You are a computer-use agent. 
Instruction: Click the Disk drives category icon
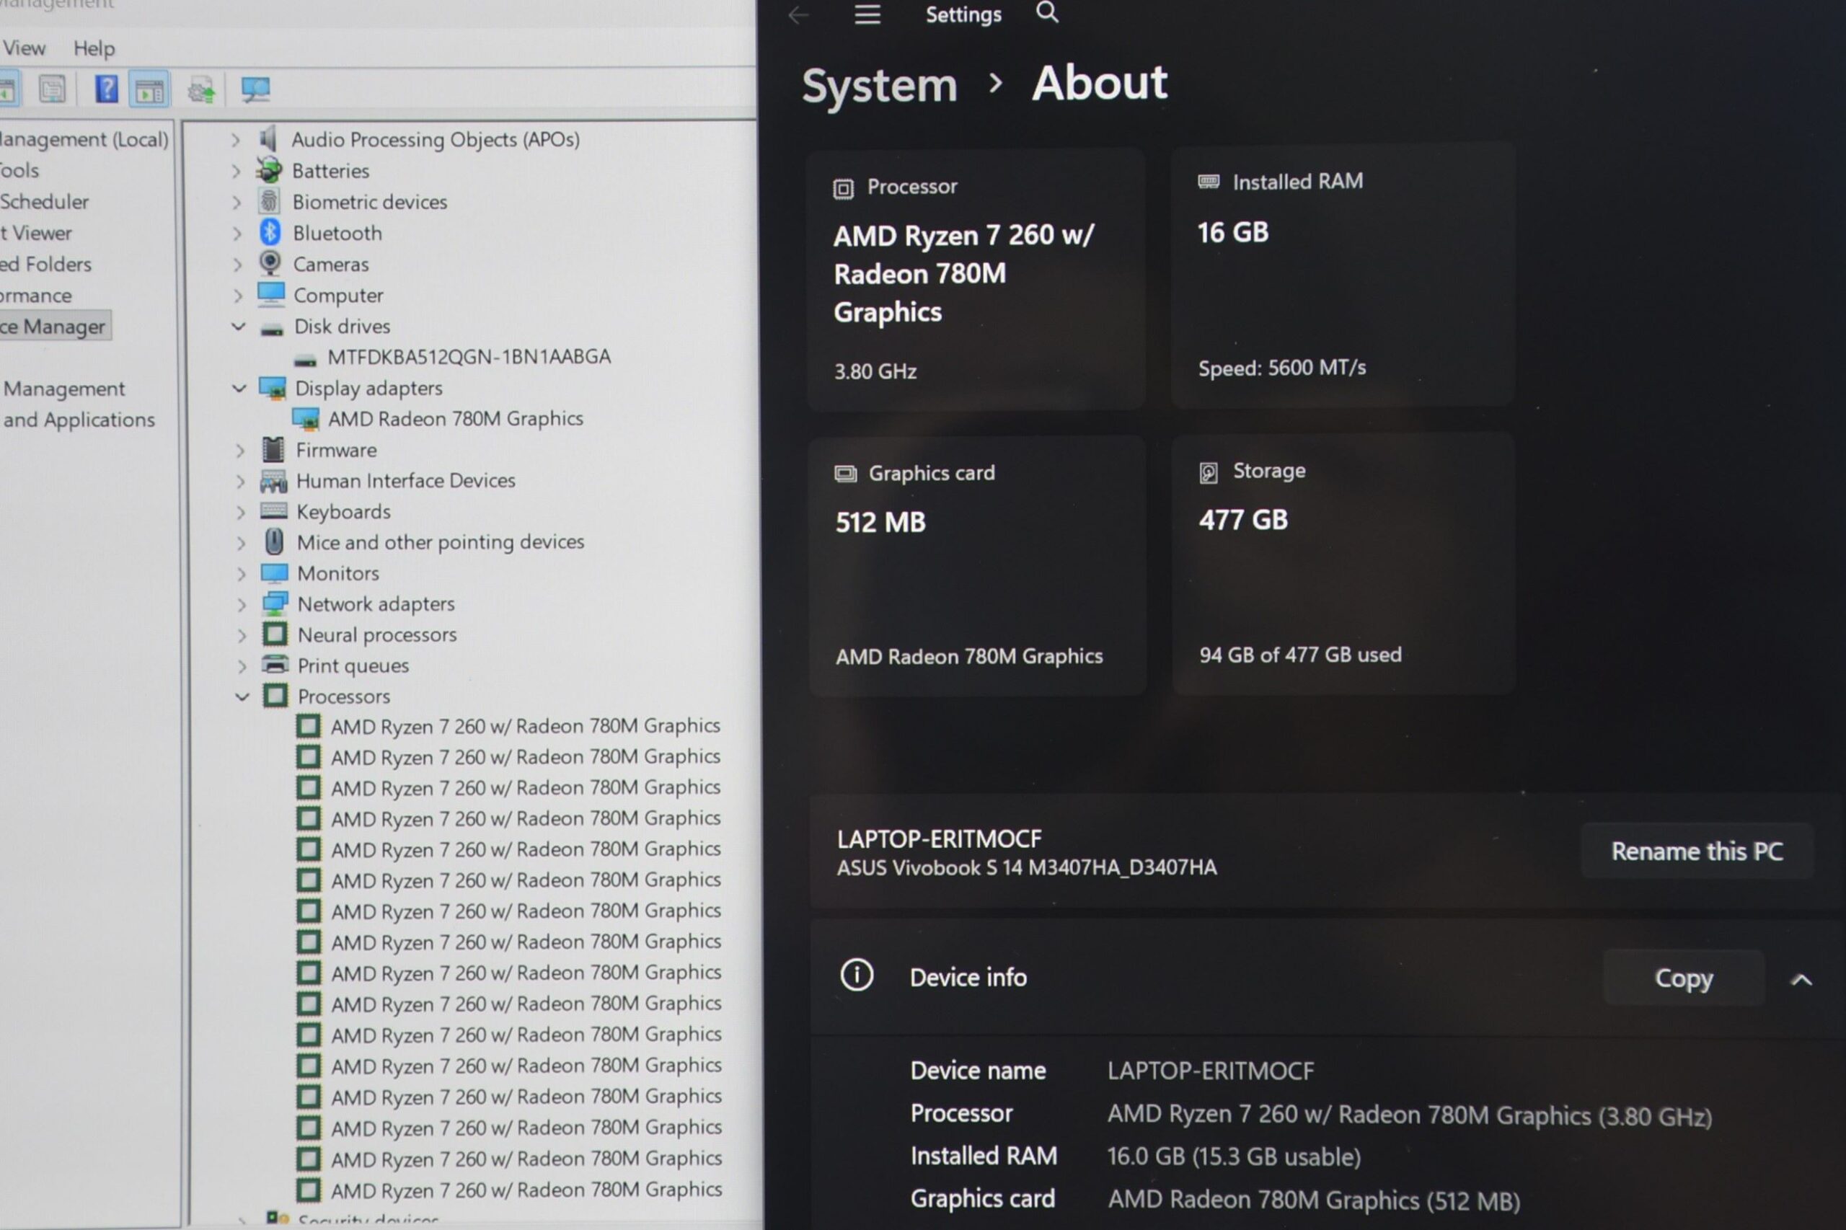[x=271, y=329]
